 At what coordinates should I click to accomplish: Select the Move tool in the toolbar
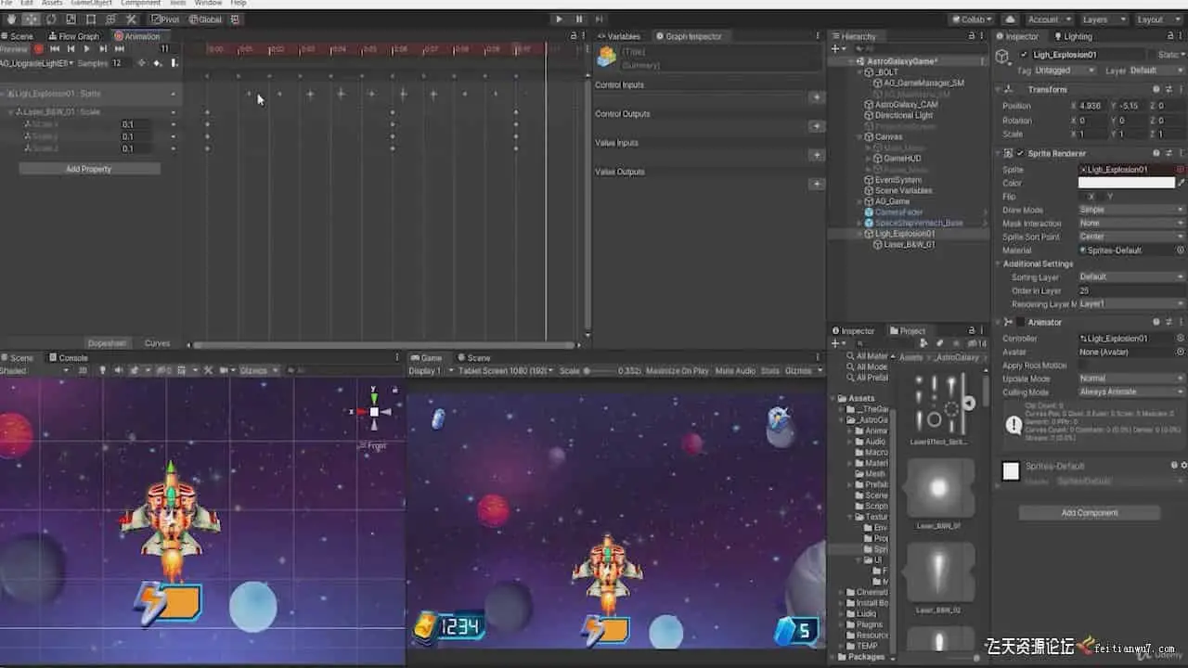pos(31,19)
